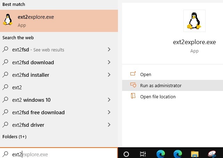
Task: Click the ext2explore.exe title in preview pane
Action: pyautogui.click(x=194, y=42)
